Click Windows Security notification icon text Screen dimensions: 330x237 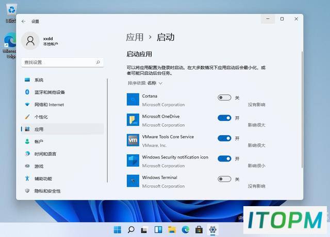pos(175,157)
